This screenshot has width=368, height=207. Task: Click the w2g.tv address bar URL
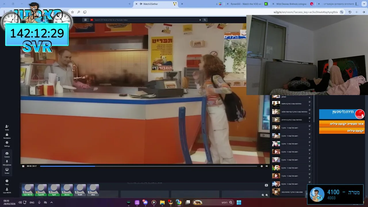[306, 12]
